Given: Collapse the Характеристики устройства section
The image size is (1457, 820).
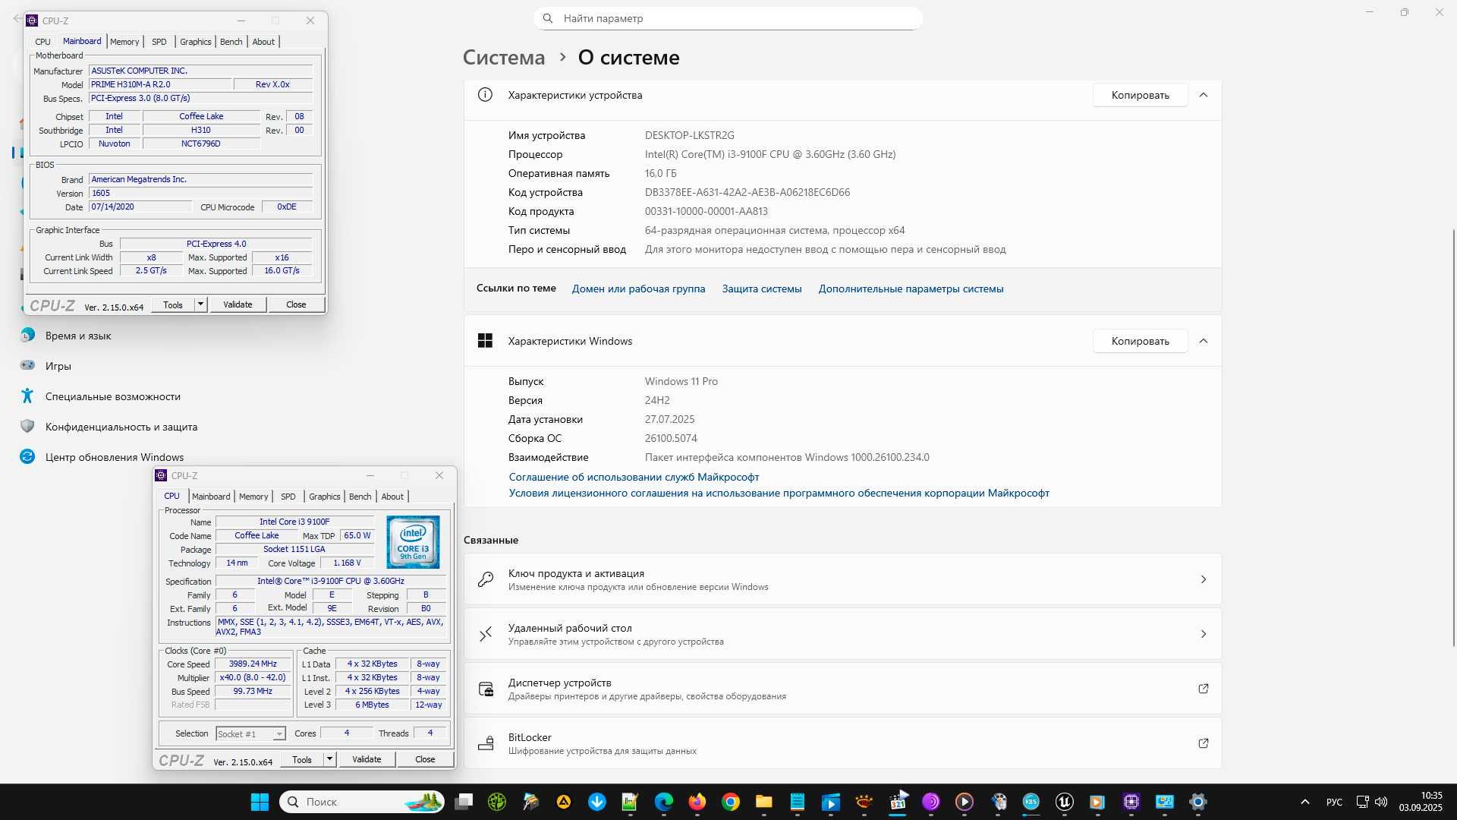Looking at the screenshot, I should point(1204,95).
